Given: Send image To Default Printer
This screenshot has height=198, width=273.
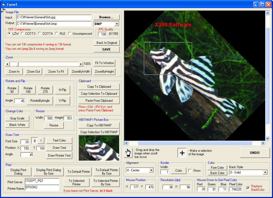Looking at the screenshot, I should pyautogui.click(x=78, y=171).
